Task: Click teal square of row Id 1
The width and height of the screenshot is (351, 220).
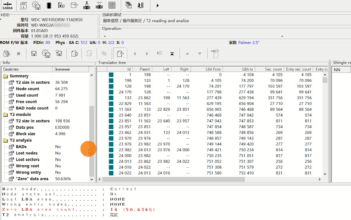Action: (x=111, y=75)
